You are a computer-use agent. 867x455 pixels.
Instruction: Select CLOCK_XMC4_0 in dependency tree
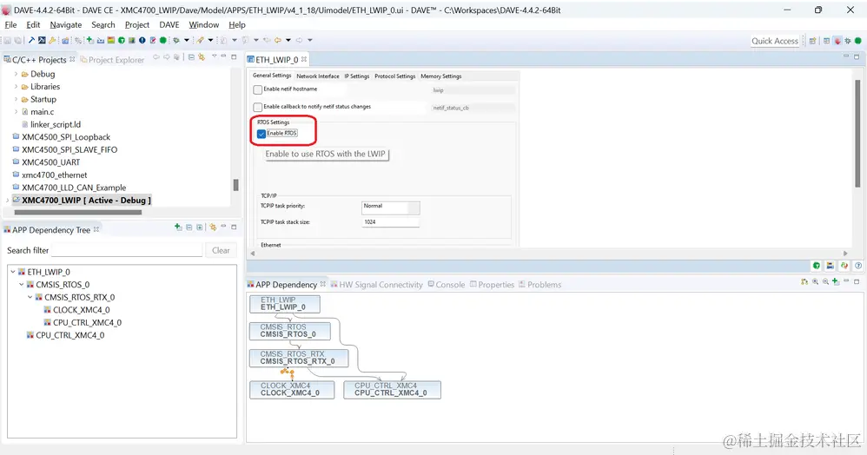[x=82, y=310]
